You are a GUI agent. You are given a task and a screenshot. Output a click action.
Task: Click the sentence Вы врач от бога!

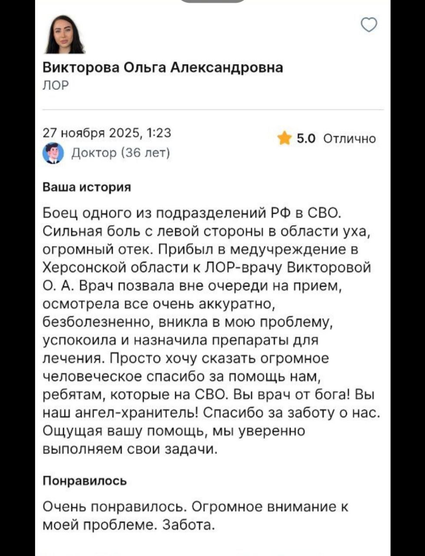292,394
